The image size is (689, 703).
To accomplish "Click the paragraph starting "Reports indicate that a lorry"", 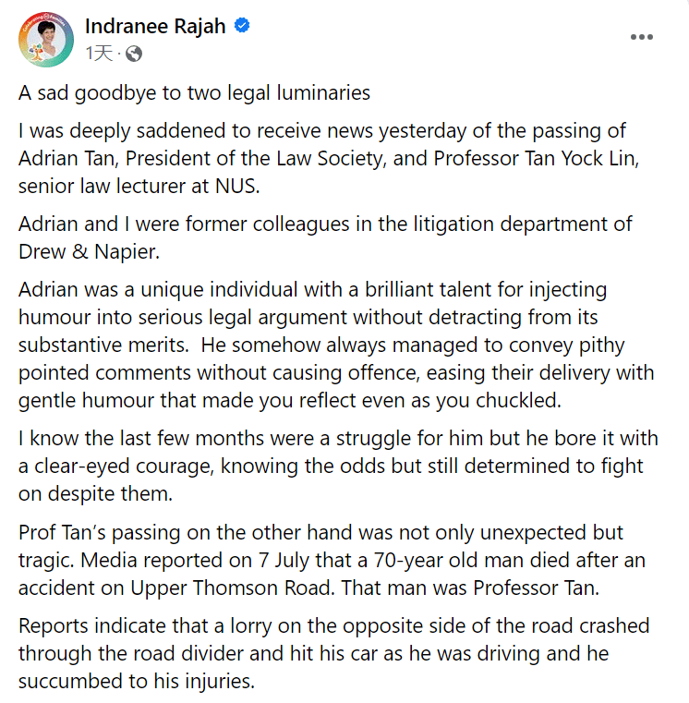I will 332,655.
